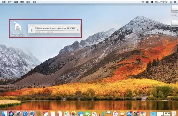
Task: Open the blue Downloads folder in Dock
Action: (153, 114)
